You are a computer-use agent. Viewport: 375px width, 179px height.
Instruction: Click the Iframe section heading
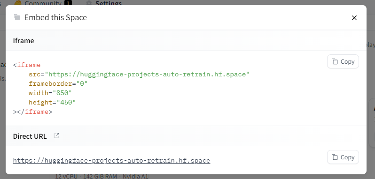tap(23, 40)
